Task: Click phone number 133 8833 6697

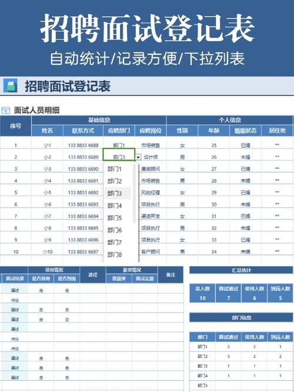Action: tap(83, 252)
